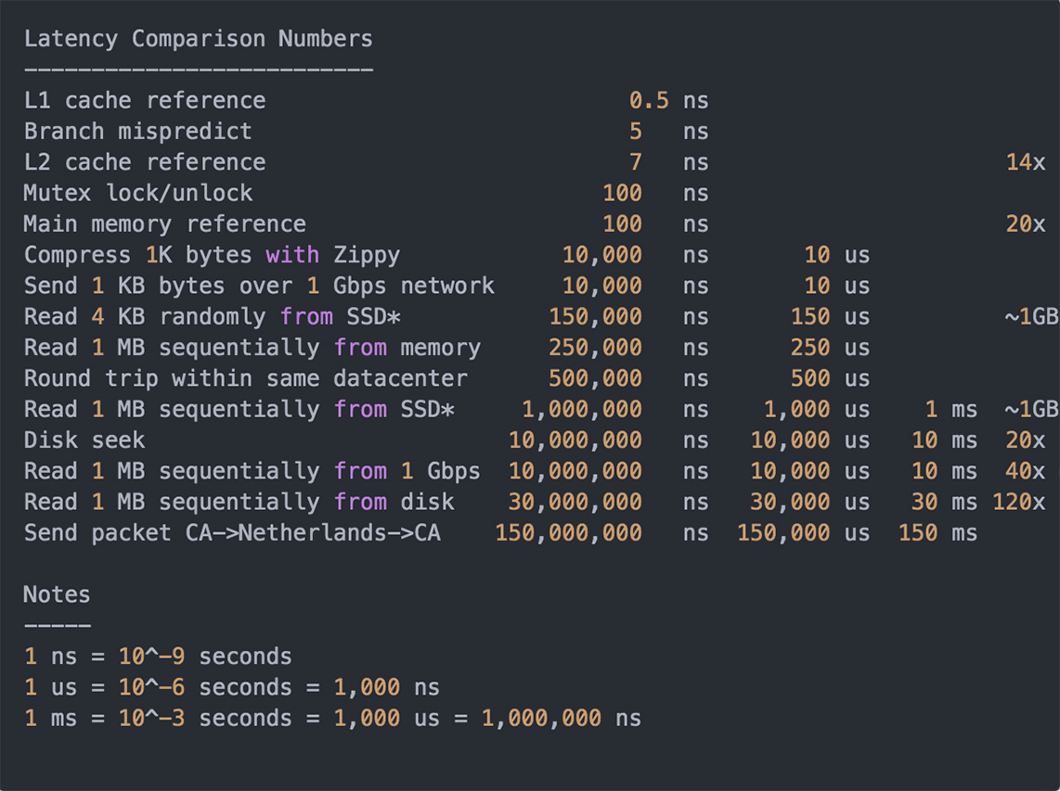Click the 30,000,000 ns disk read value
1060x791 pixels.
pos(575,502)
